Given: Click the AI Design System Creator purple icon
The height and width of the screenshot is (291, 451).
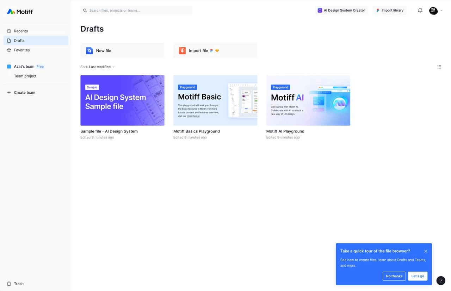Looking at the screenshot, I should [x=320, y=11].
